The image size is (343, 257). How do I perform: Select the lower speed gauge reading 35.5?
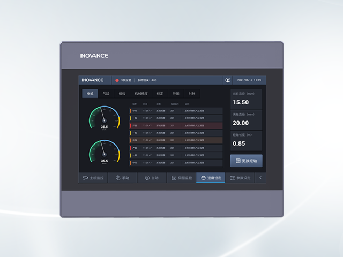coord(104,161)
